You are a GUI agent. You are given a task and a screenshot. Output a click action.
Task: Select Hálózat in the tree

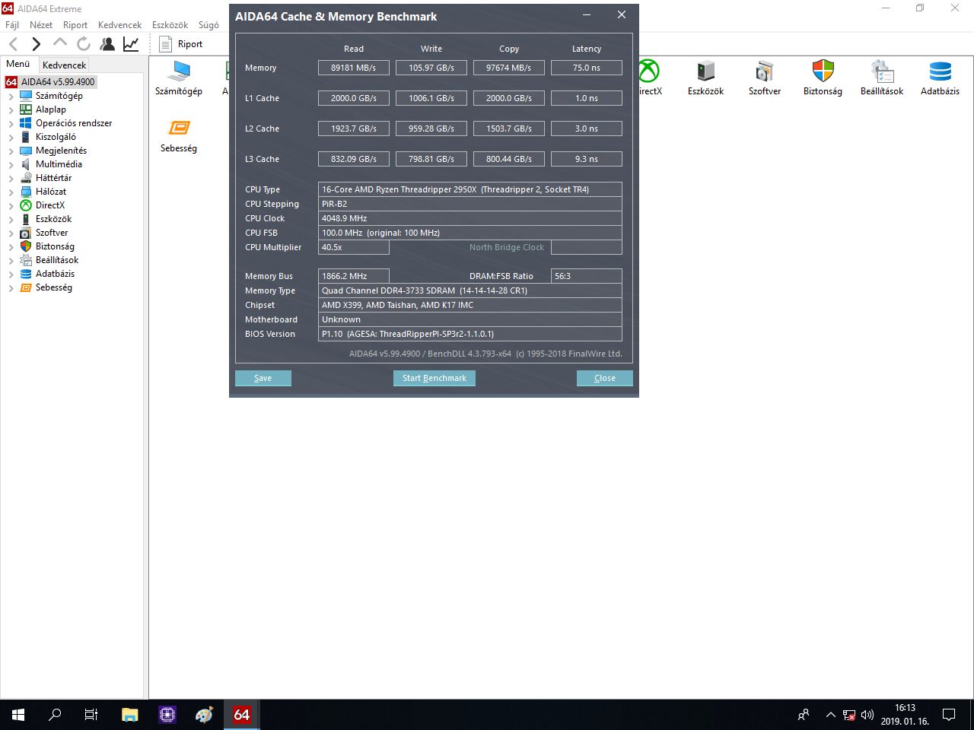pyautogui.click(x=50, y=192)
